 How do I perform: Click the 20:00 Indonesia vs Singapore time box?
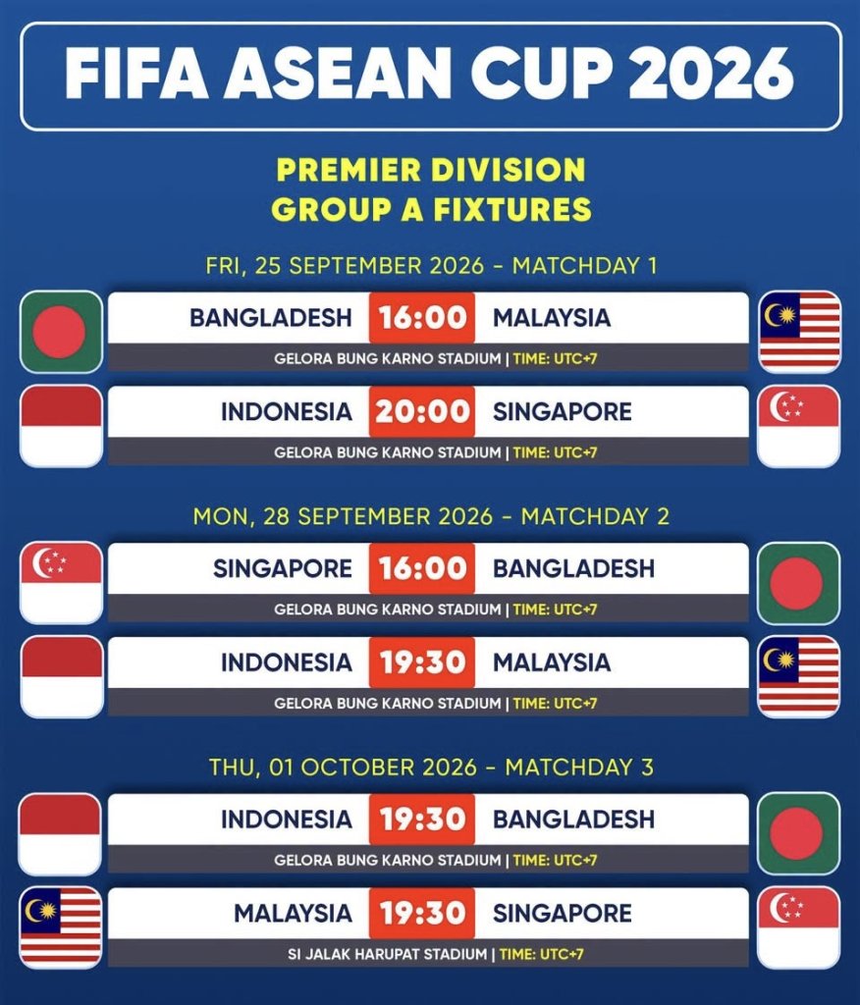(421, 411)
